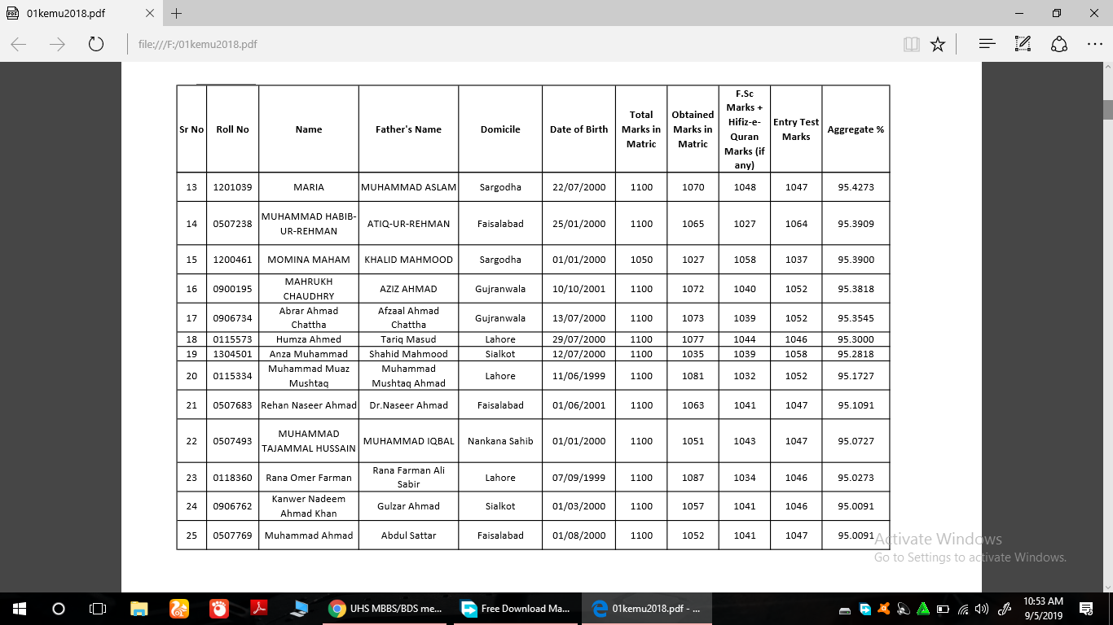
Task: Open the Settings and more (…) menu
Action: pos(1095,43)
